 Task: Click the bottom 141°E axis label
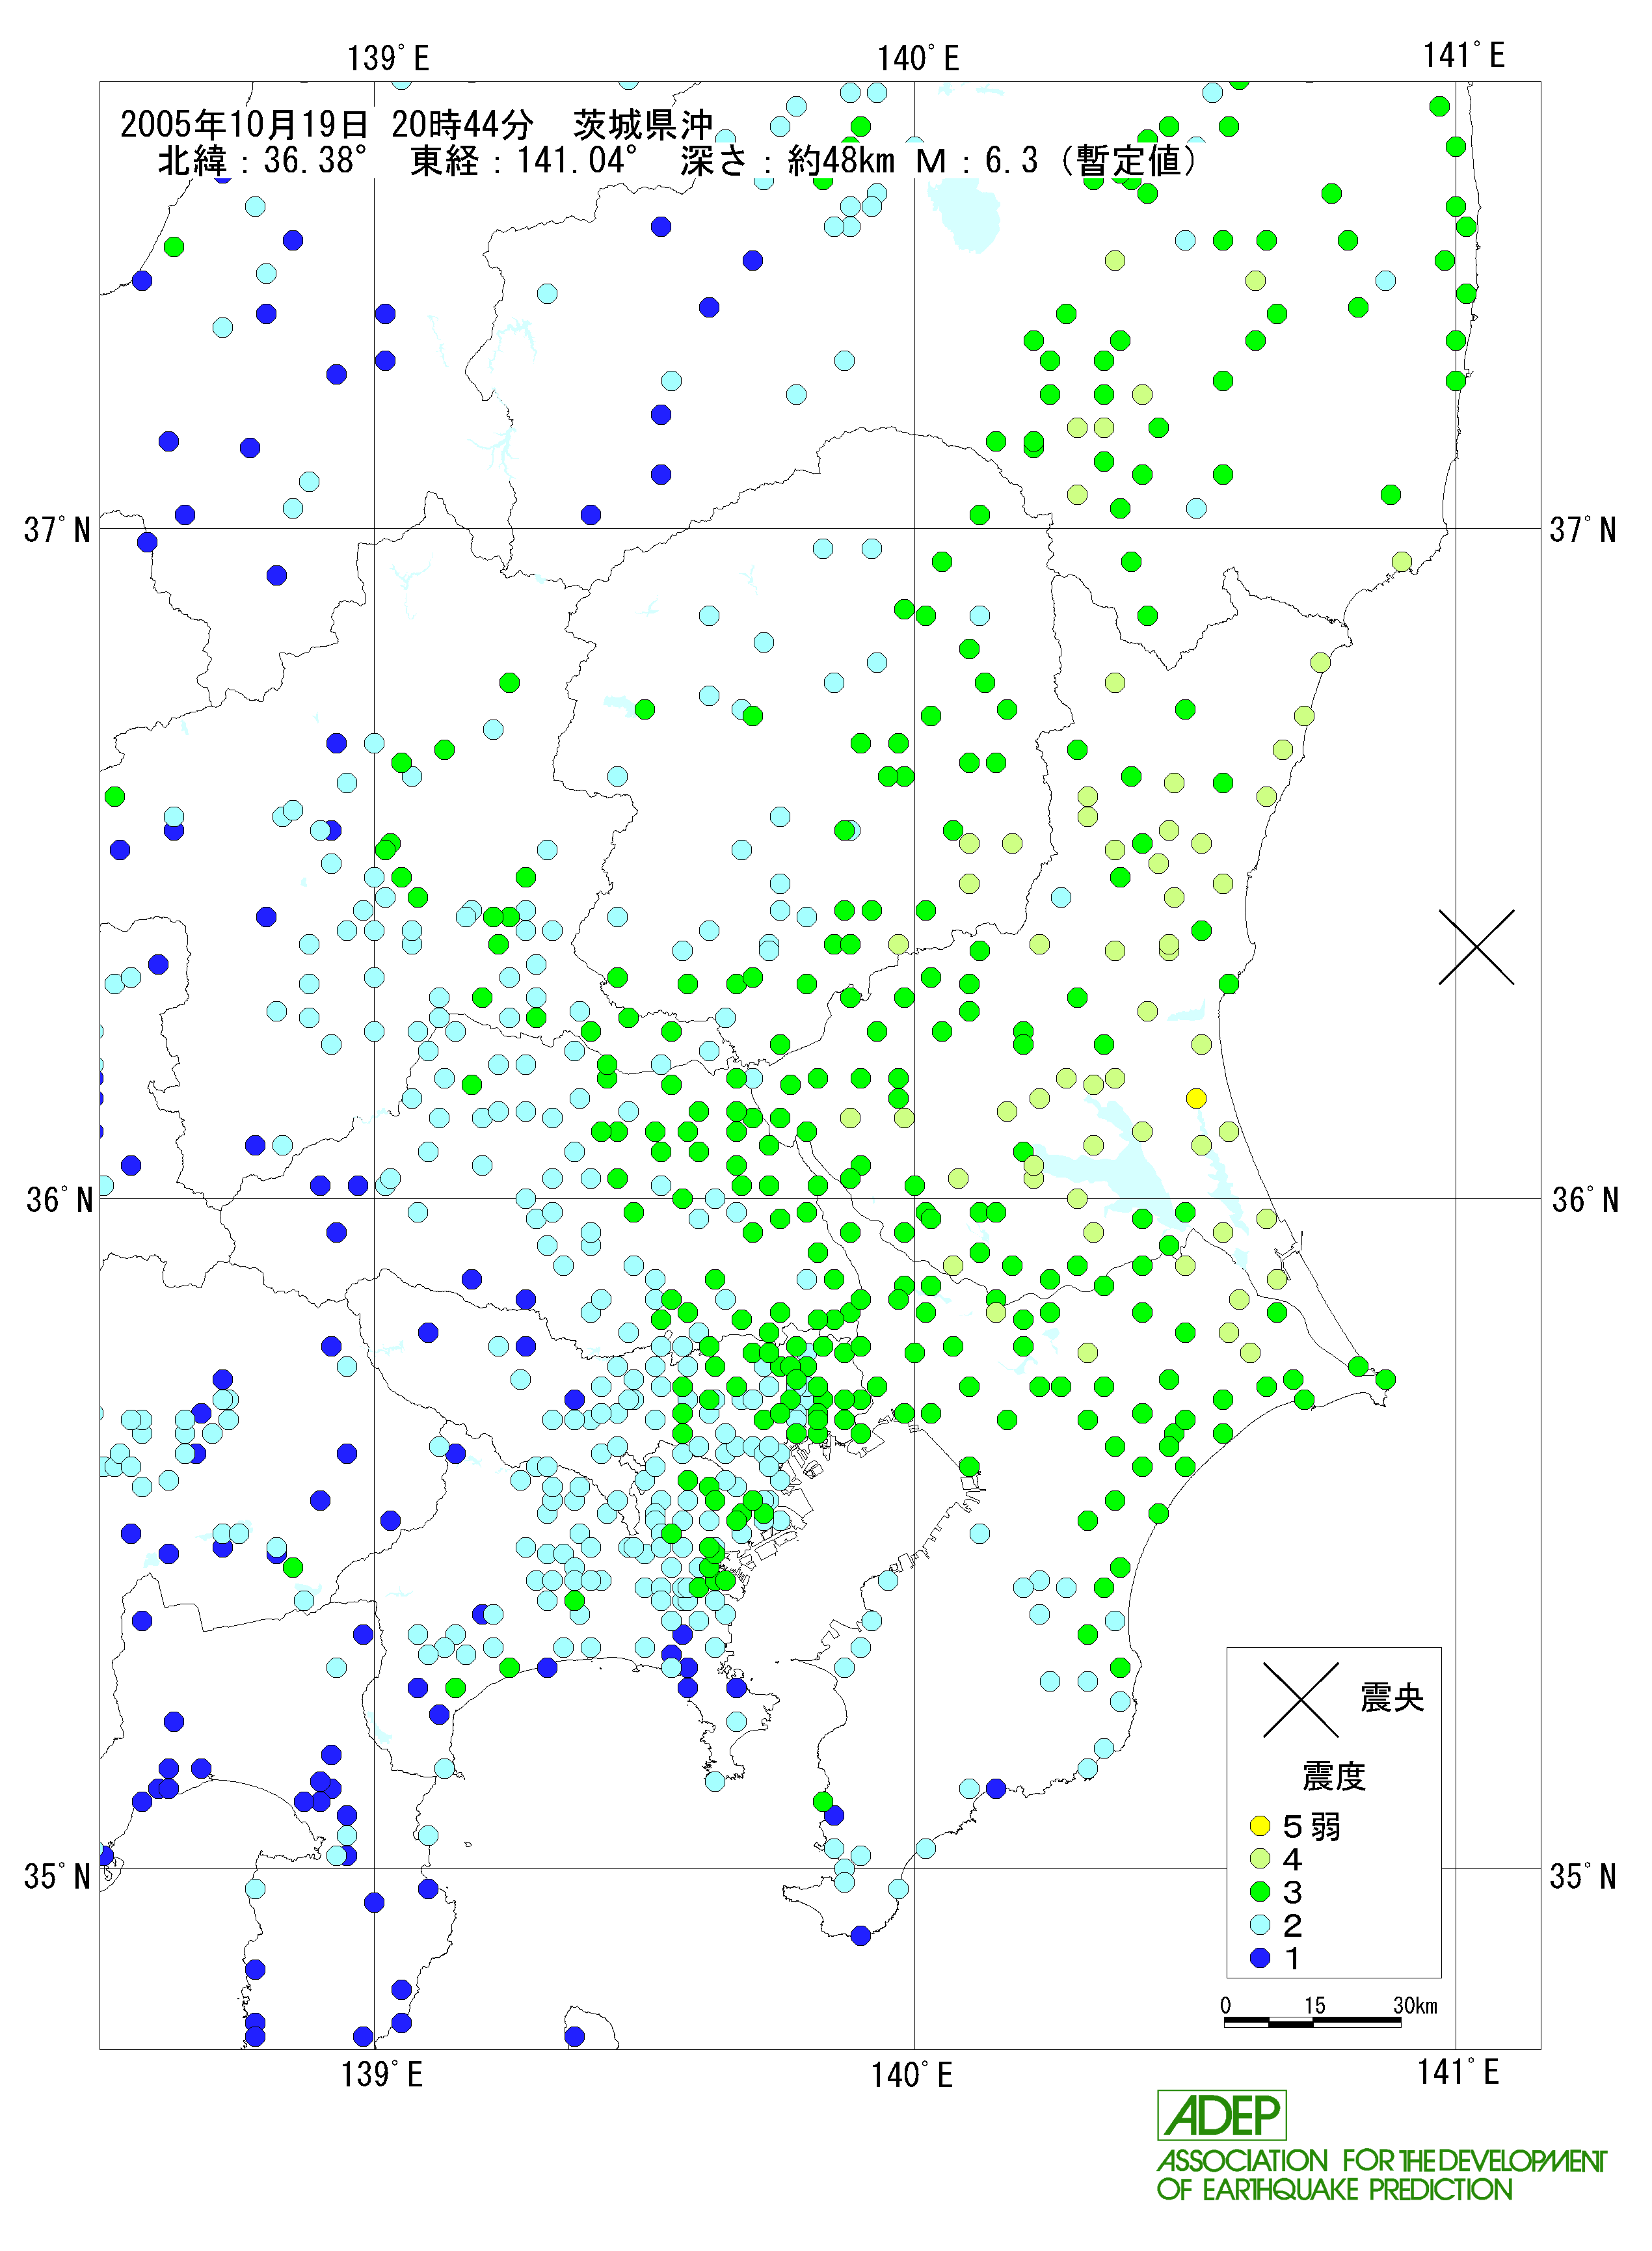1458,2072
